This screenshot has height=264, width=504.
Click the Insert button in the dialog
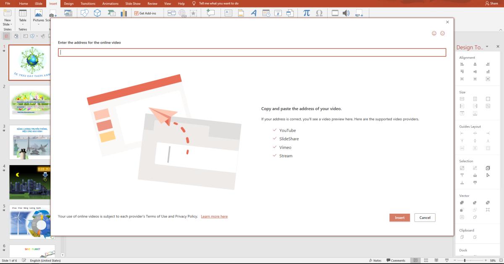pyautogui.click(x=399, y=217)
